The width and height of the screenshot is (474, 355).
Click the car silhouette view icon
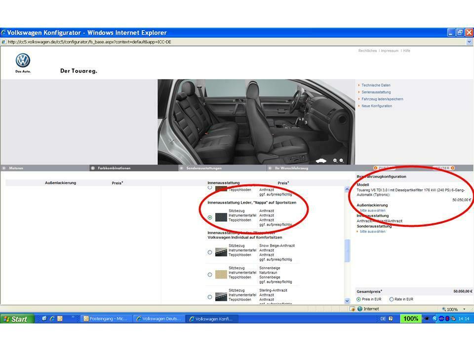(321, 161)
